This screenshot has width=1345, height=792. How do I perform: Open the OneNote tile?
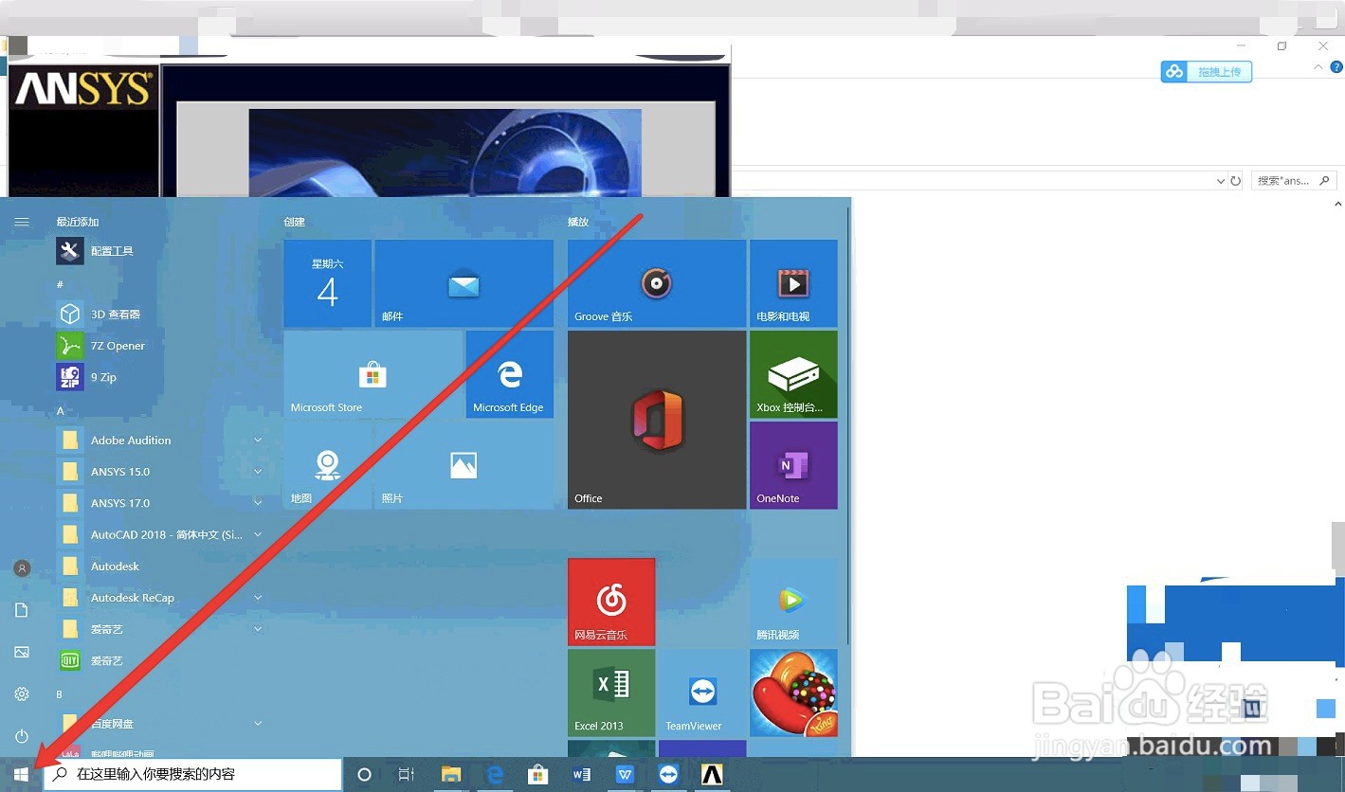pyautogui.click(x=793, y=465)
